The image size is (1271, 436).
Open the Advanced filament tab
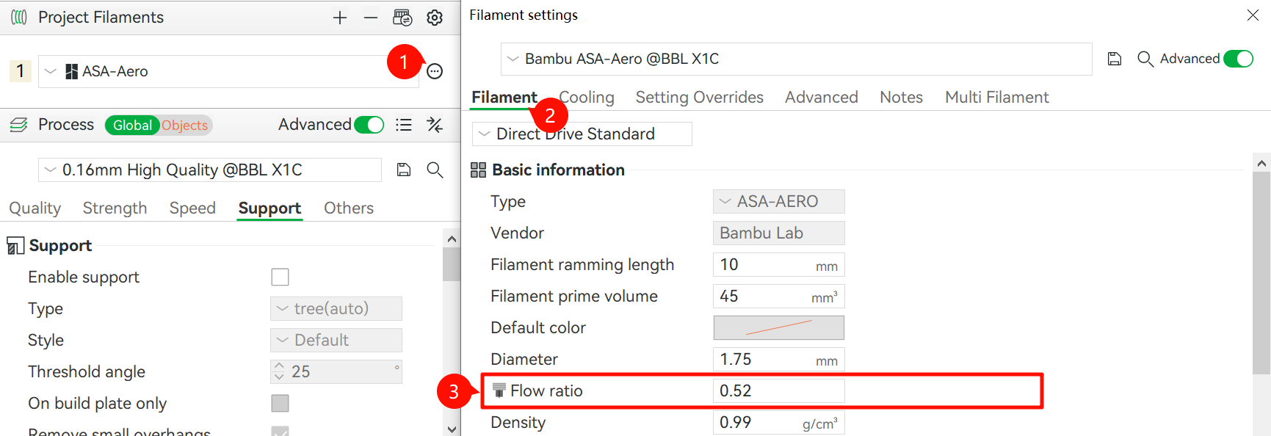pyautogui.click(x=821, y=97)
